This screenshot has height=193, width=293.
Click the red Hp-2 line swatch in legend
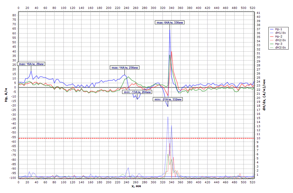click(272, 36)
